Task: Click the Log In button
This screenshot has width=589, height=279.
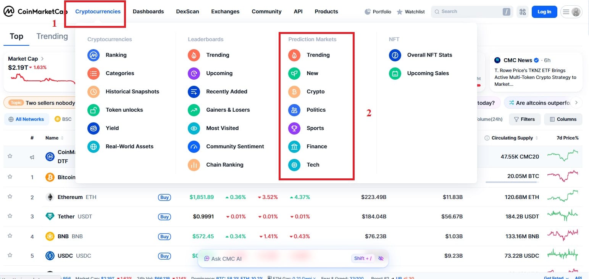Action: pos(544,12)
